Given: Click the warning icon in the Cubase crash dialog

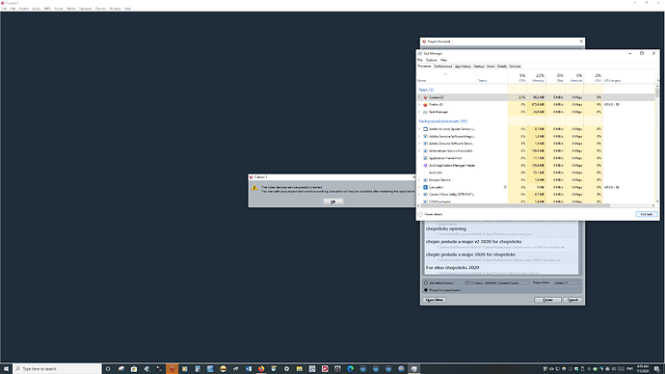Looking at the screenshot, I should click(x=254, y=188).
